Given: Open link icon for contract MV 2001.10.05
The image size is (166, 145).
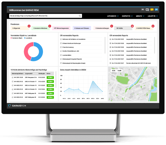Looking at the screenshot, I should click(12, 78).
